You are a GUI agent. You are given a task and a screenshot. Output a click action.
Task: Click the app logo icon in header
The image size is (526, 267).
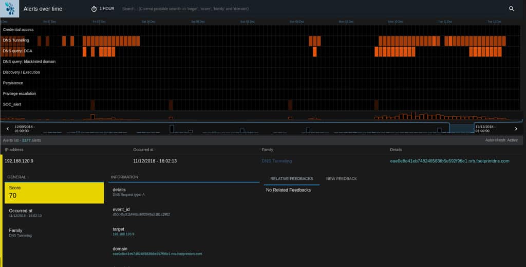tap(9, 9)
